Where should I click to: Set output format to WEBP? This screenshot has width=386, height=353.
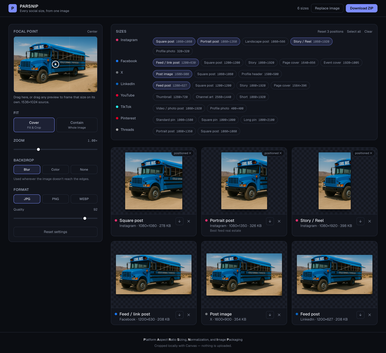84,199
